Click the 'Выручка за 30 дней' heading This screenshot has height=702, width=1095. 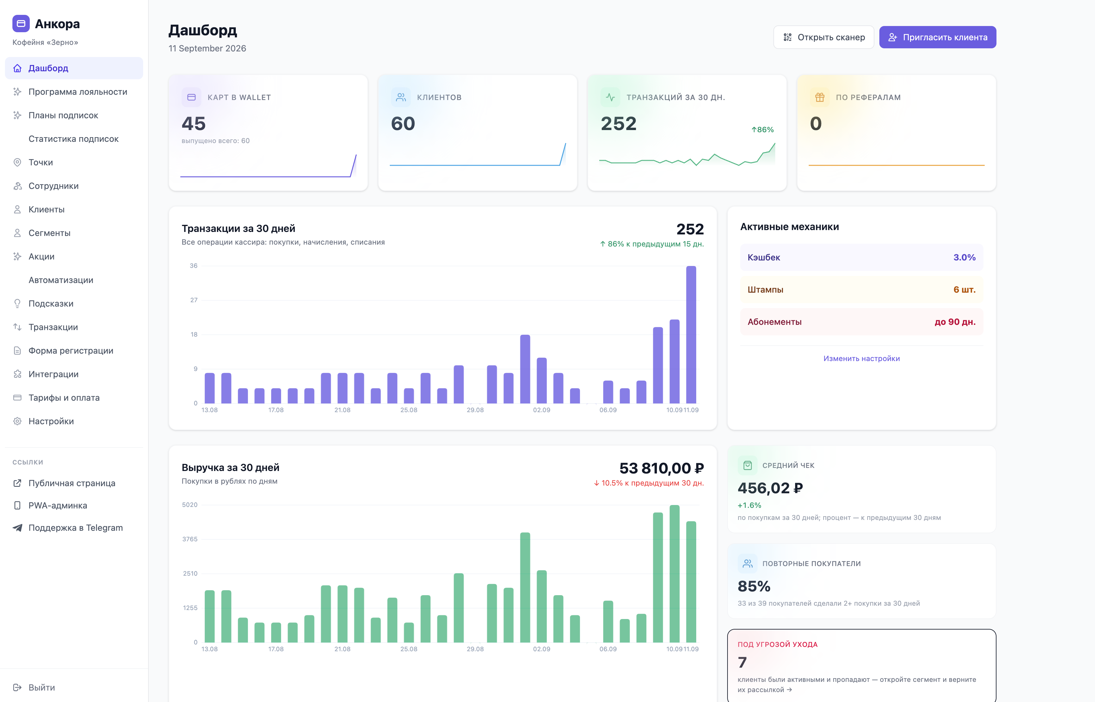[230, 468]
